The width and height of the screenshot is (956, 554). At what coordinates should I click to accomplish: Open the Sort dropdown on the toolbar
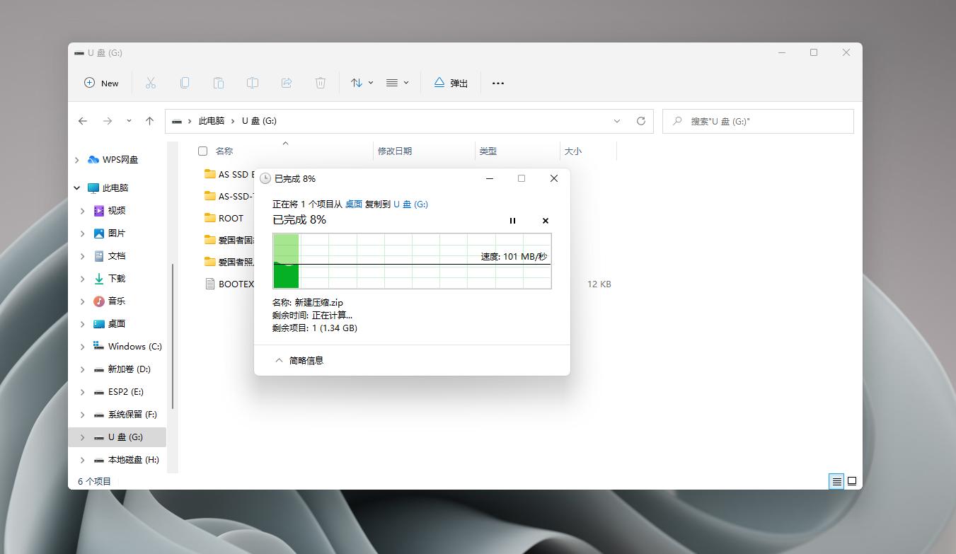pos(361,83)
